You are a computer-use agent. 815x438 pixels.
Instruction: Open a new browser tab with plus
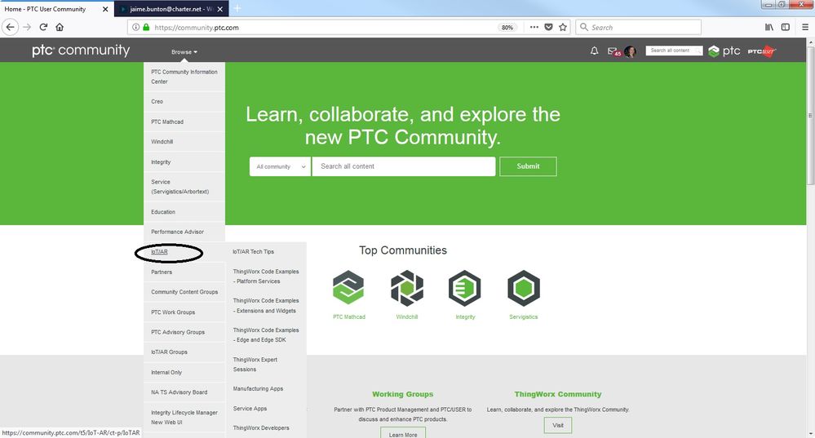click(237, 9)
